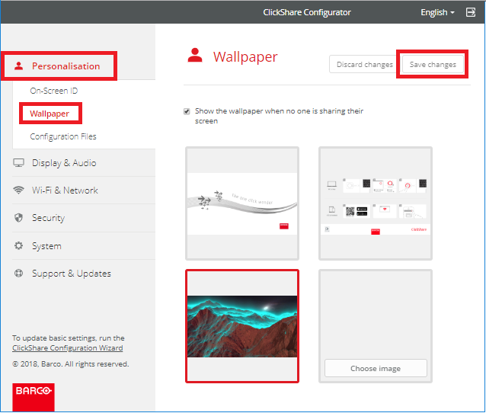Click the Security shield icon
The image size is (486, 413).
(18, 218)
